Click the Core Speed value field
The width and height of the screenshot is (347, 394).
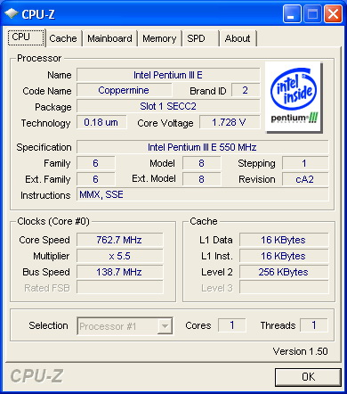119,240
